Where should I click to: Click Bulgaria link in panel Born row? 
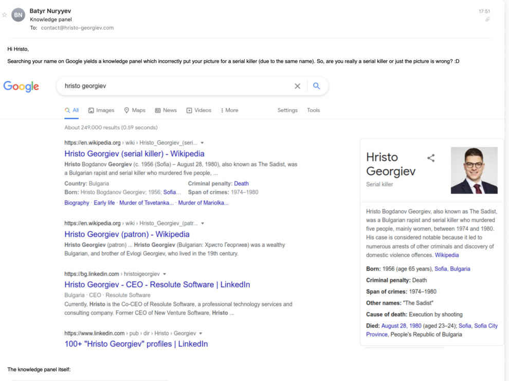click(460, 269)
